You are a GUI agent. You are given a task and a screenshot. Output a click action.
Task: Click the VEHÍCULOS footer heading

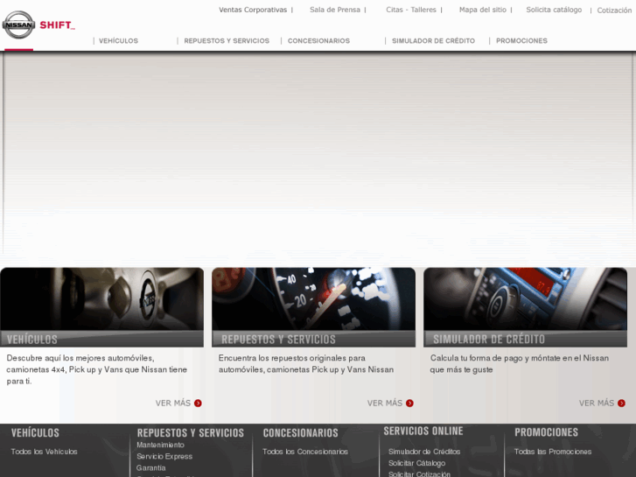pos(35,432)
